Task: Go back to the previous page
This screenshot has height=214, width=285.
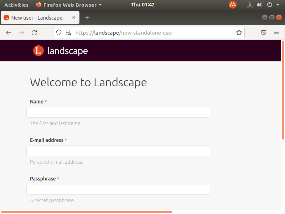Action: pyautogui.click(x=9, y=33)
